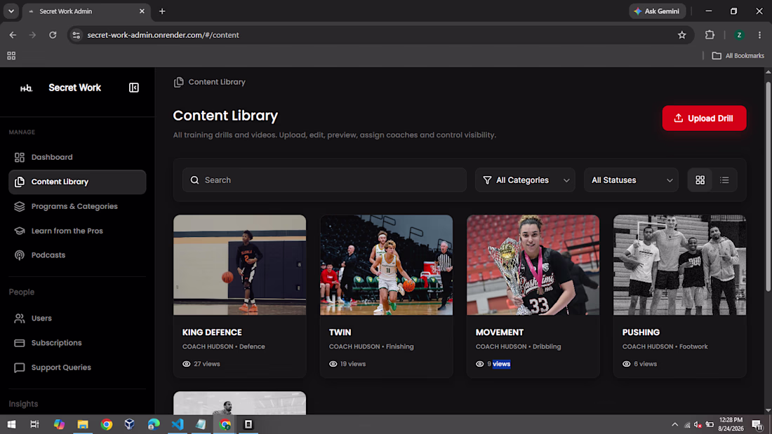Open the KING DEFENCE drill thumbnail
The width and height of the screenshot is (772, 434).
pos(240,265)
